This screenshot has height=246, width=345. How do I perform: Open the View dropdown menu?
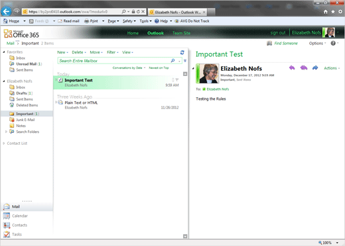127,52
